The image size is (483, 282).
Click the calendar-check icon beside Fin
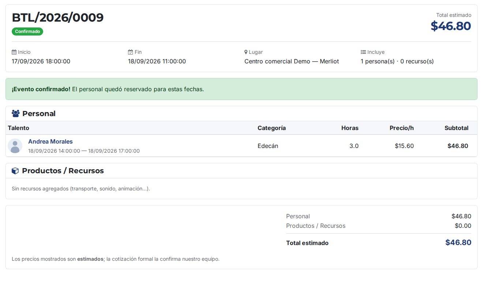[x=130, y=52]
